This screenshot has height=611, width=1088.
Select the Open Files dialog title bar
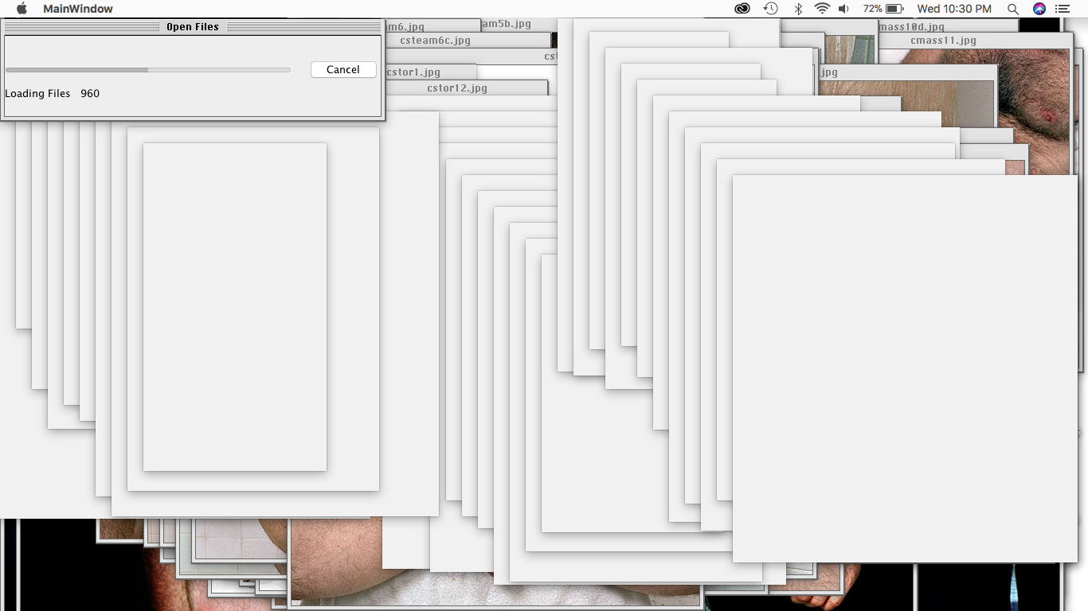[193, 27]
